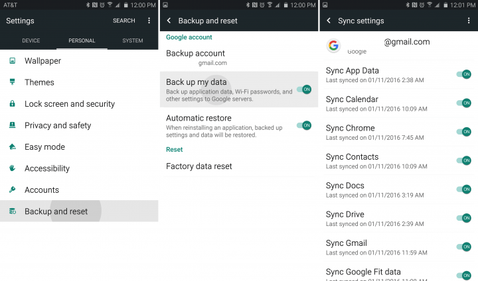Tap Sync Google Fit data label
This screenshot has width=478, height=281.
(x=363, y=272)
